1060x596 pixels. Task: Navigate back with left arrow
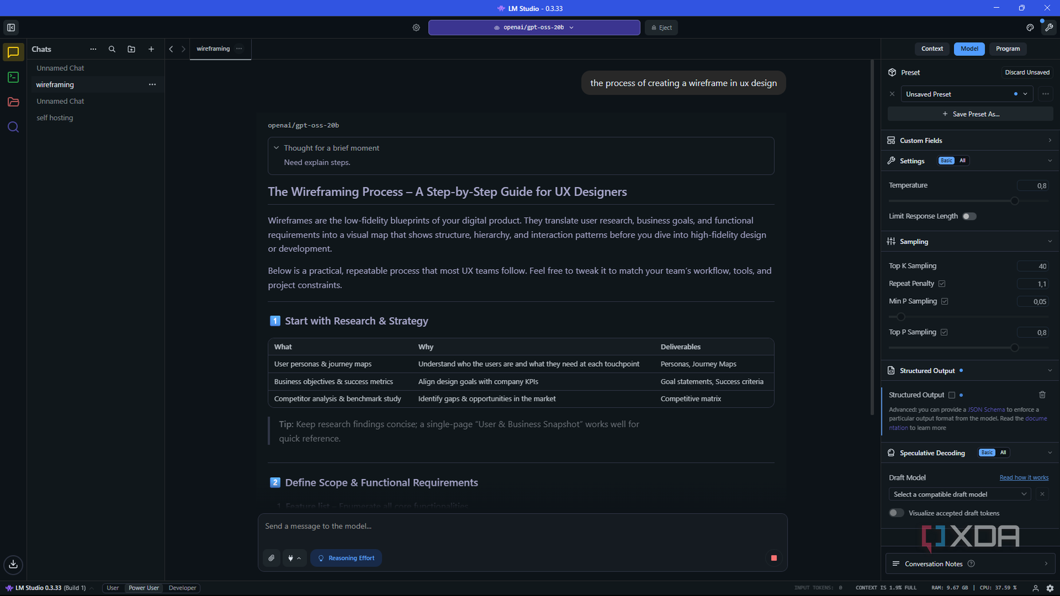coord(171,49)
